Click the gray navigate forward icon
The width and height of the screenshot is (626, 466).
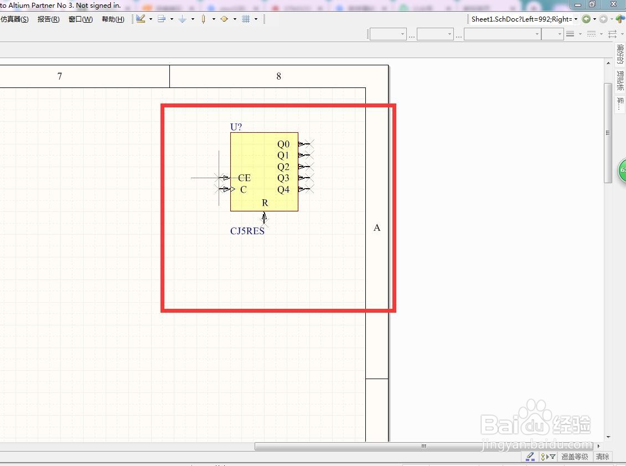pyautogui.click(x=603, y=19)
